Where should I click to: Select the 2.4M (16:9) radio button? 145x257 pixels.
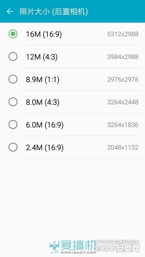13,147
